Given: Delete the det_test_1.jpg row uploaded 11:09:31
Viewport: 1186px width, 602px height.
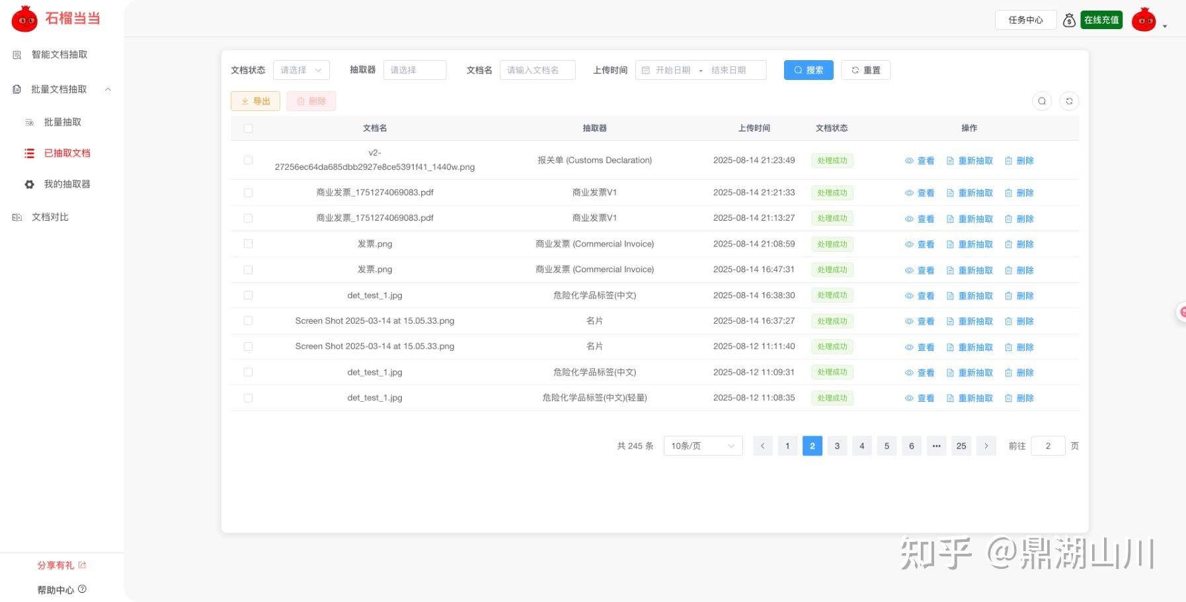Looking at the screenshot, I should point(1019,373).
